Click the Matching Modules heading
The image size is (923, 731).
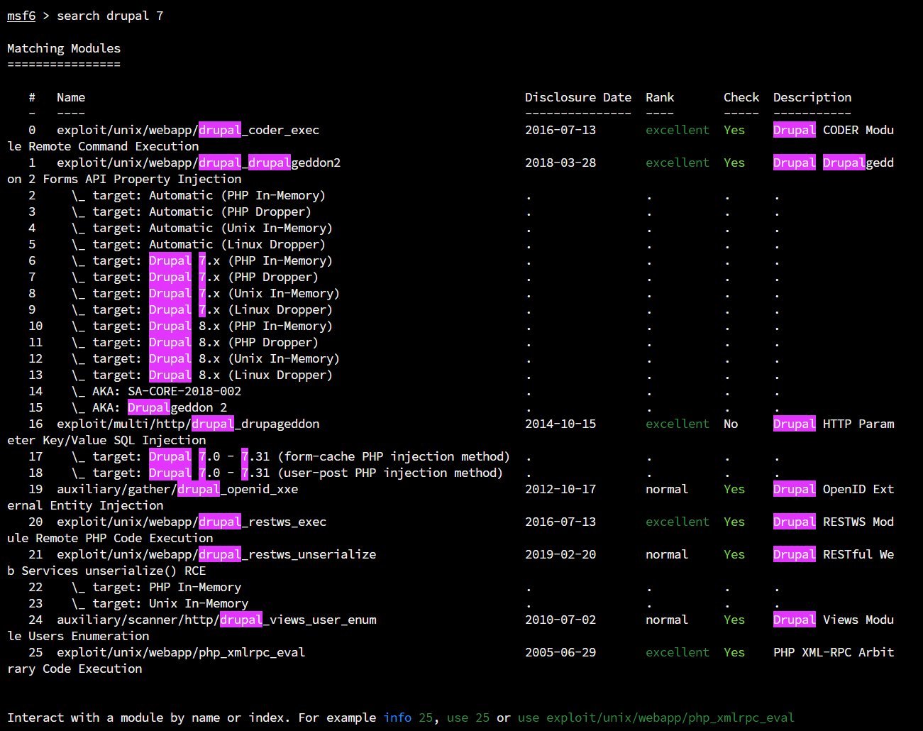(x=64, y=48)
